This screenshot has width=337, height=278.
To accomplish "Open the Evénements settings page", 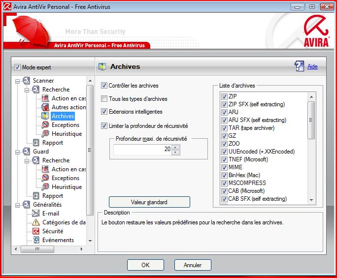I will click(x=58, y=240).
